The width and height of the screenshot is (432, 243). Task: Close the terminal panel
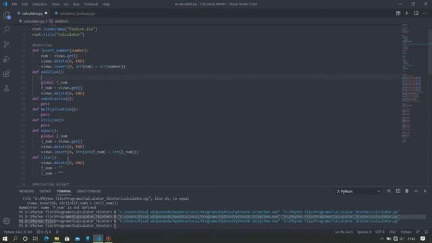pos(425,191)
